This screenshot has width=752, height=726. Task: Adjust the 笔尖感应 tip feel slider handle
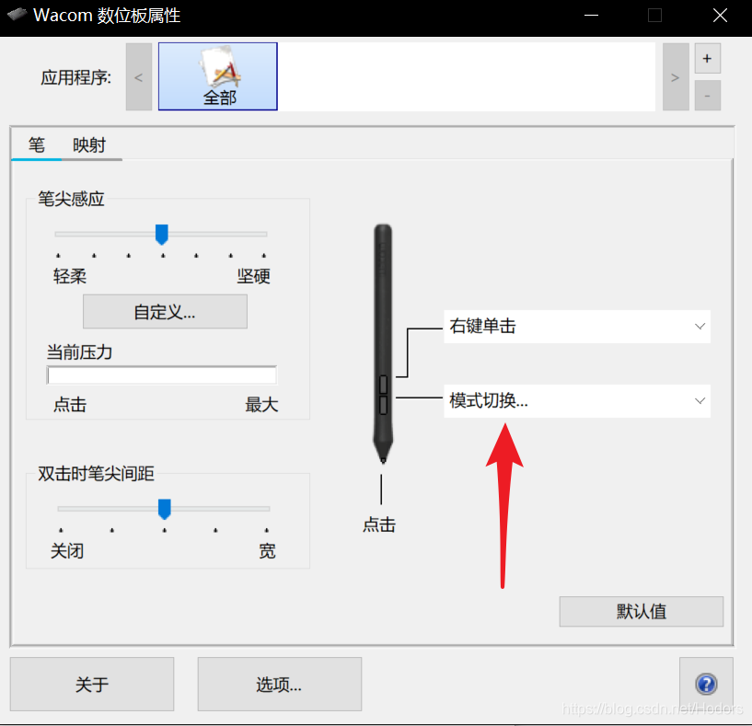162,234
